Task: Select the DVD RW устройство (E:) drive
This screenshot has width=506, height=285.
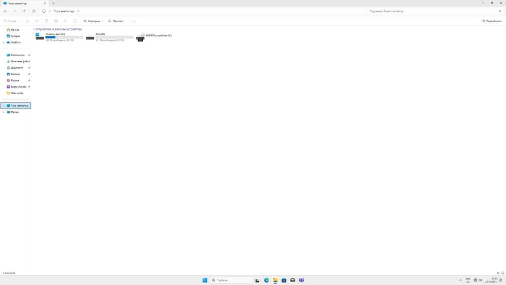Action: tap(154, 37)
